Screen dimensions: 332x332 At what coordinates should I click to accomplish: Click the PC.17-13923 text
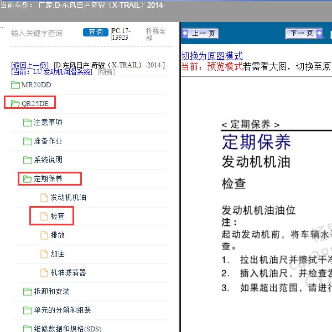pos(121,34)
